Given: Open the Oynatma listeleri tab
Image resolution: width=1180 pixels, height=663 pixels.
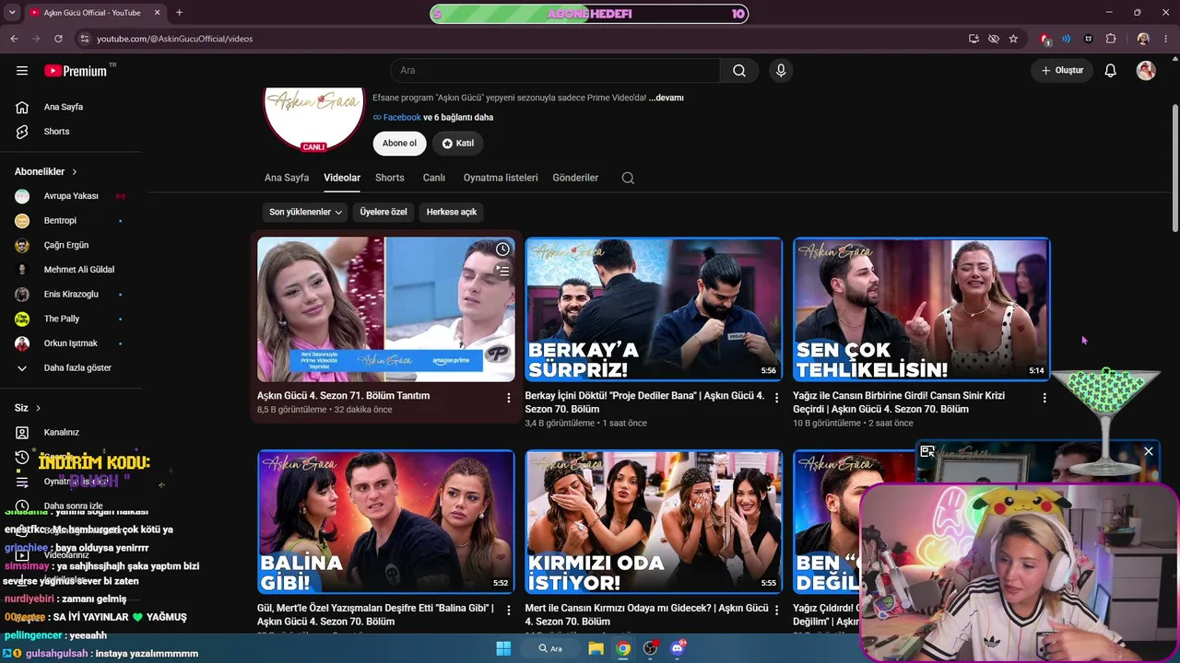Looking at the screenshot, I should click(501, 178).
